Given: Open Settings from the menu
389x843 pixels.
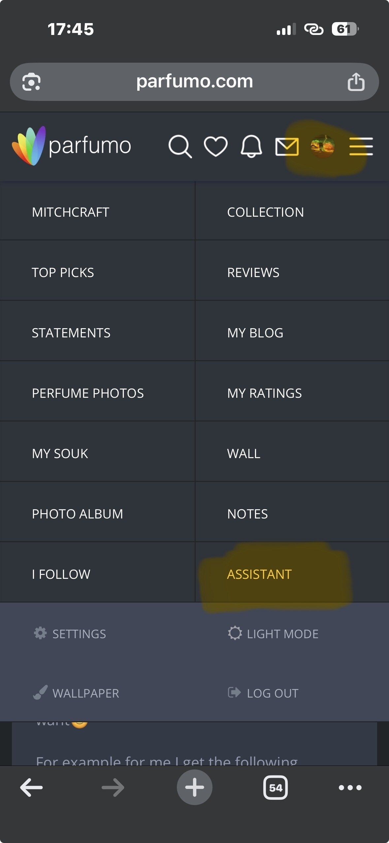Looking at the screenshot, I should pyautogui.click(x=70, y=634).
